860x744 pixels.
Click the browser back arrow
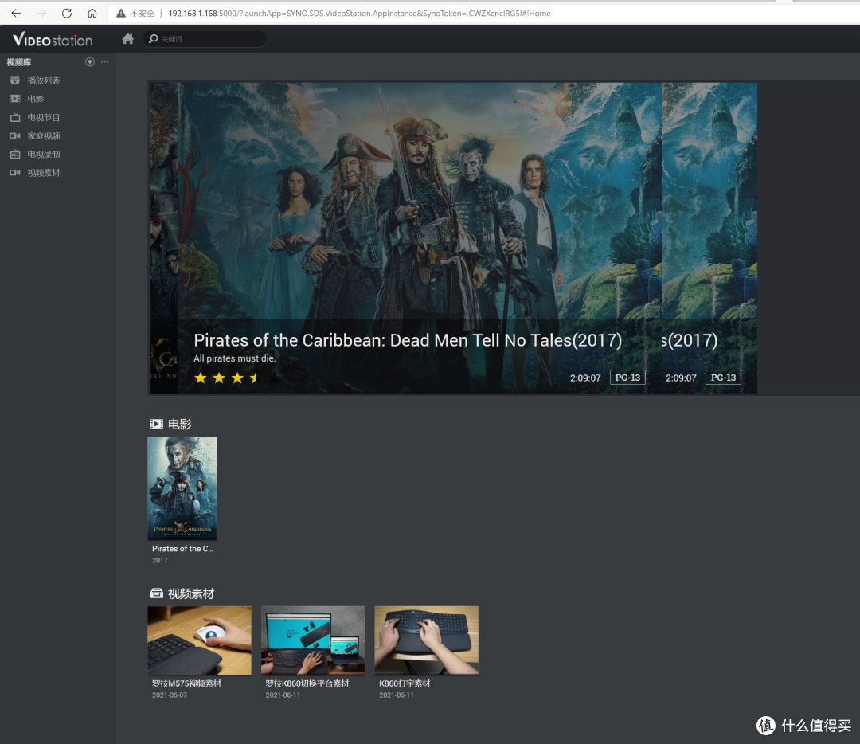tap(15, 13)
